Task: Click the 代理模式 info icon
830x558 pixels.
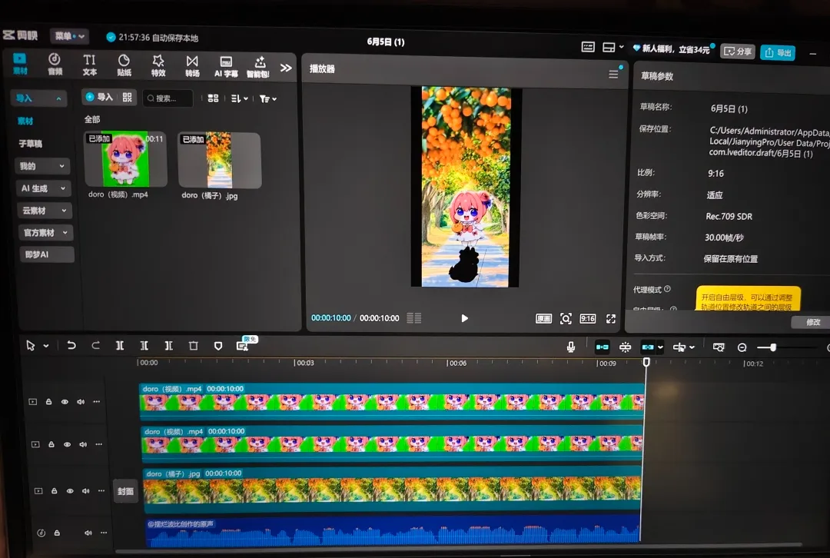Action: [x=668, y=289]
